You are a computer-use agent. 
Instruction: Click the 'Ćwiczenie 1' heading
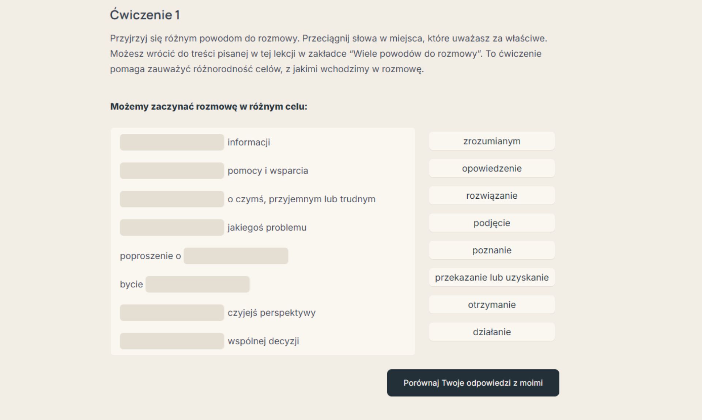click(145, 15)
